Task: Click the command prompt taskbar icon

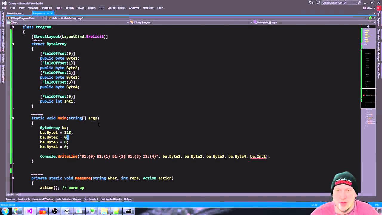Action: [128, 211]
